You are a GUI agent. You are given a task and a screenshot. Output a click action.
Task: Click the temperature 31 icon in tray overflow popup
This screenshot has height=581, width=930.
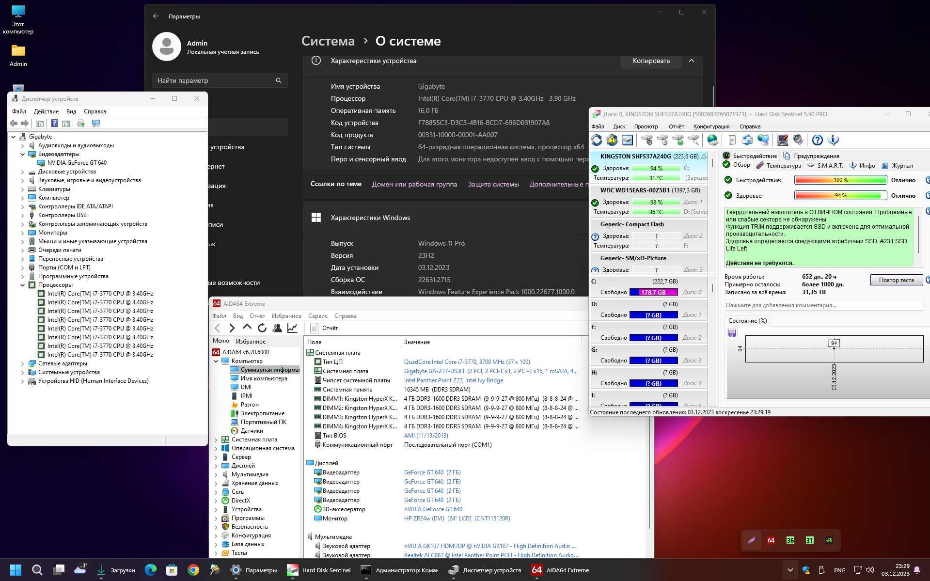810,540
